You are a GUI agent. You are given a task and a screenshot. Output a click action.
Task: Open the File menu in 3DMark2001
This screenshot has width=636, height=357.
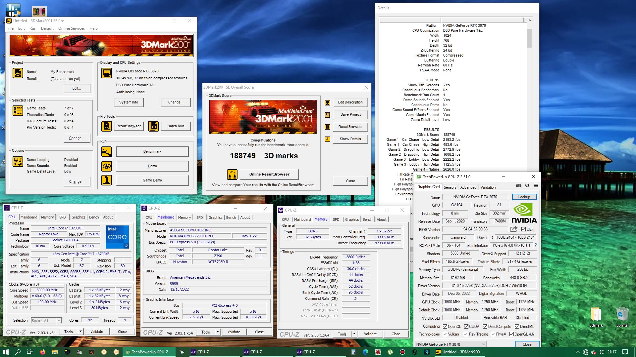(11, 28)
